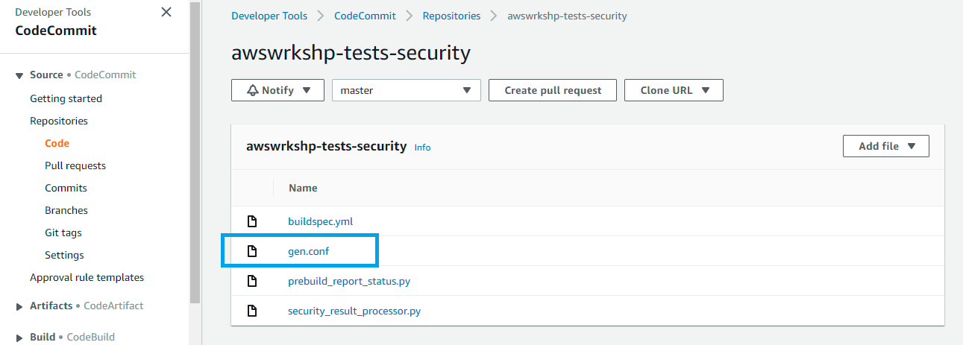963x345 pixels.
Task: Close the Developer Tools sidebar with X
Action: coord(166,12)
